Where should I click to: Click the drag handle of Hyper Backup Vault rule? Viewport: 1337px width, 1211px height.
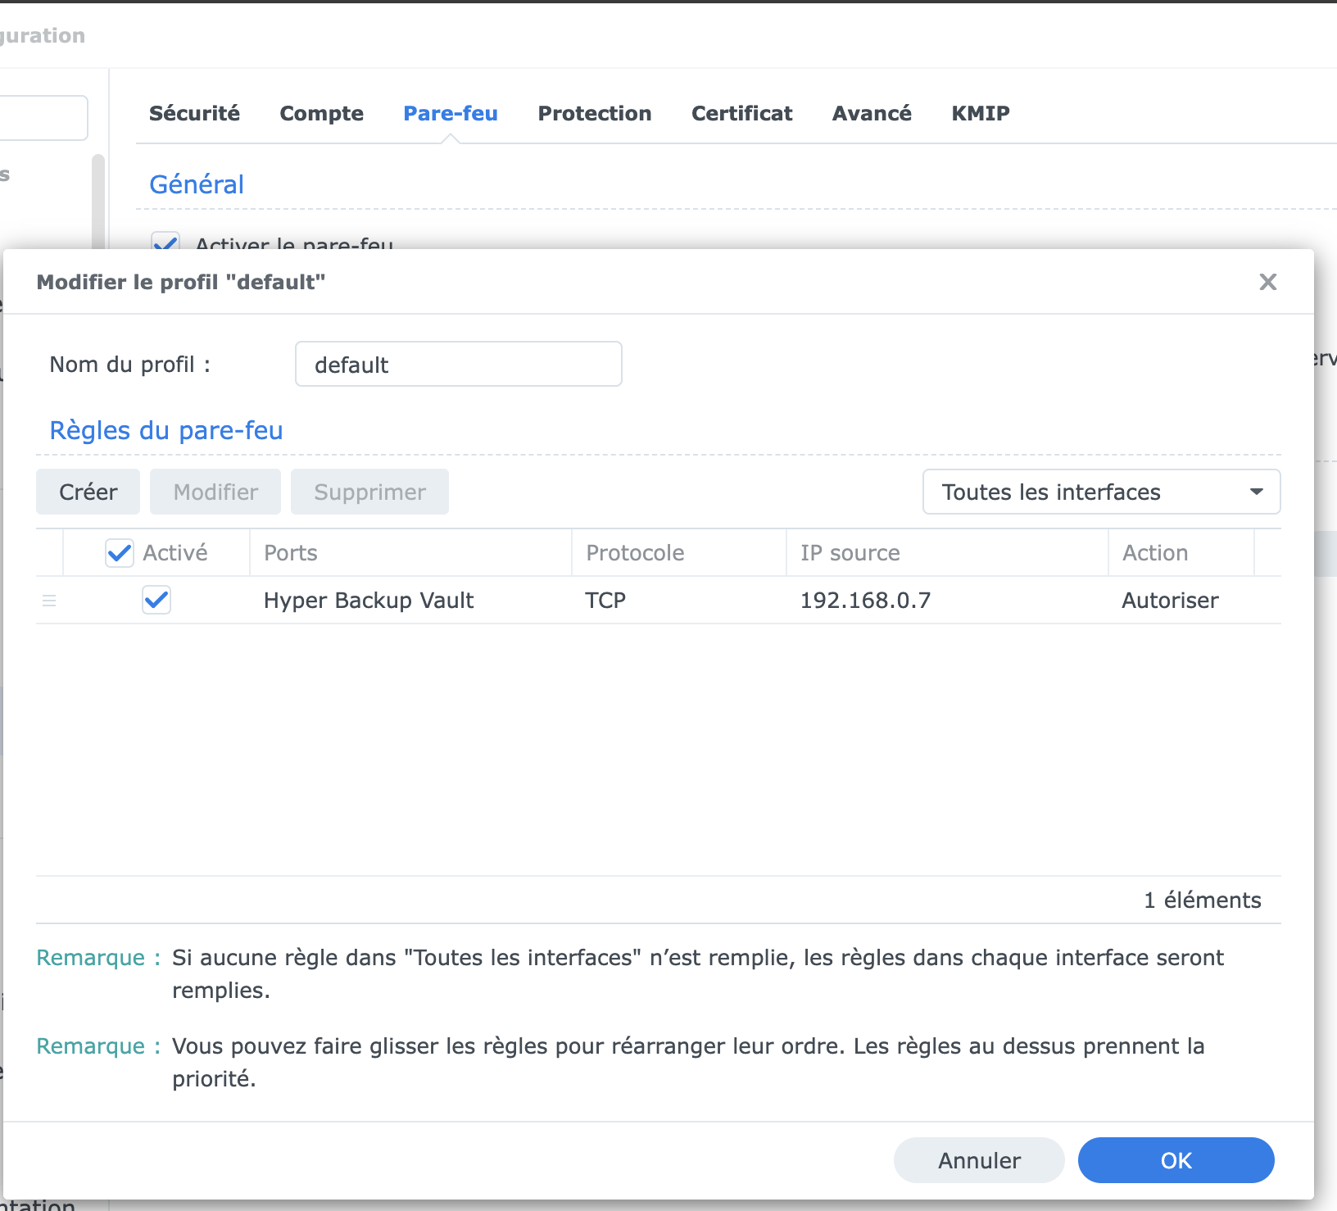[49, 601]
